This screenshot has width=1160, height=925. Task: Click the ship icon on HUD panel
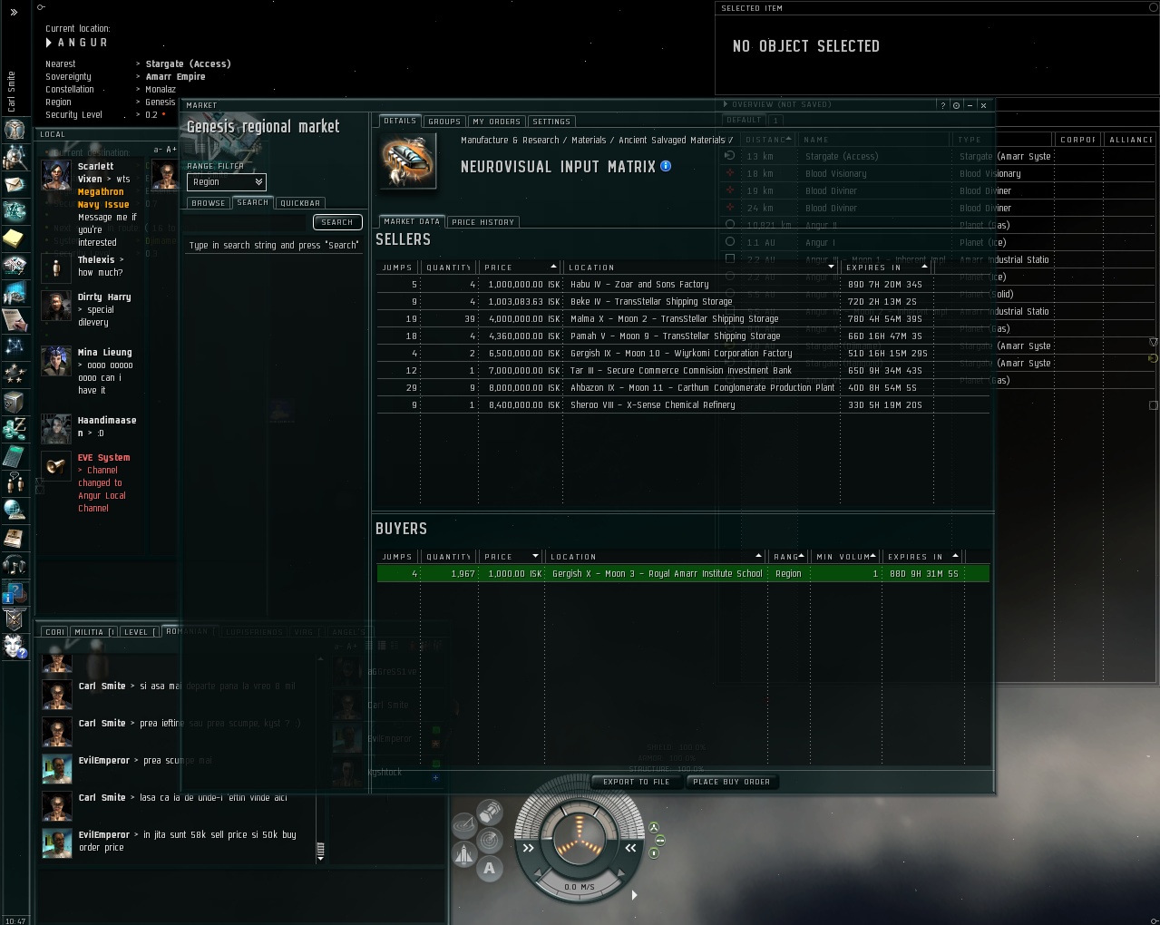pos(464,854)
